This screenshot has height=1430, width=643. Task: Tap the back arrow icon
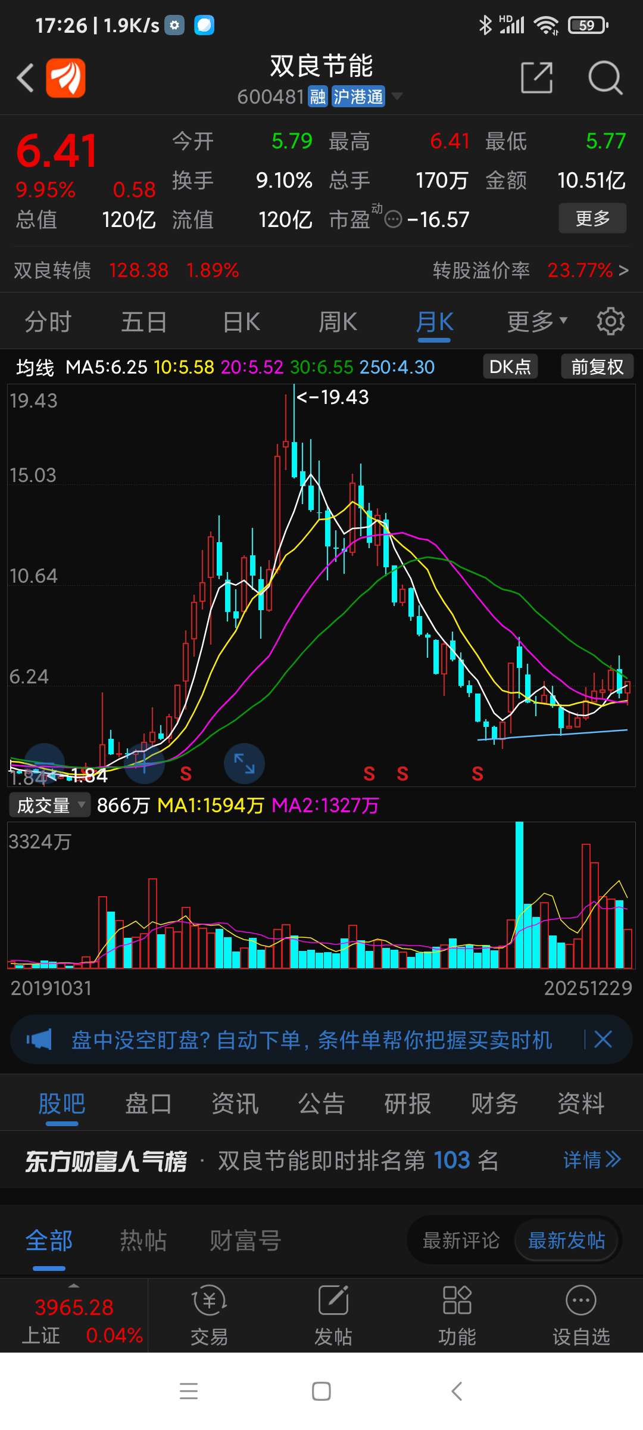[x=25, y=77]
